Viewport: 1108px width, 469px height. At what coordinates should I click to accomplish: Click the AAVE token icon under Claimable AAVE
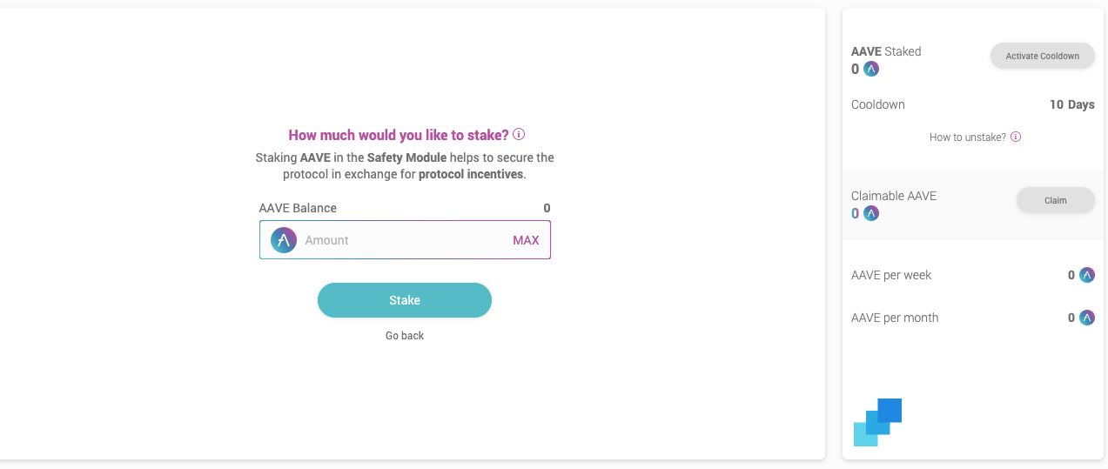[871, 213]
